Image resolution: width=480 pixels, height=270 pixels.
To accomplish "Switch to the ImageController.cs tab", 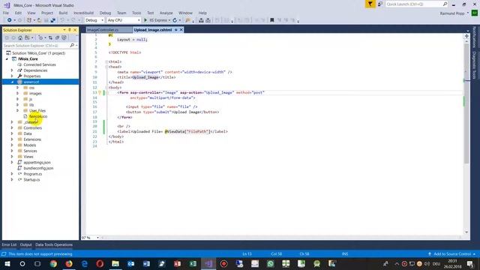I will [x=103, y=30].
